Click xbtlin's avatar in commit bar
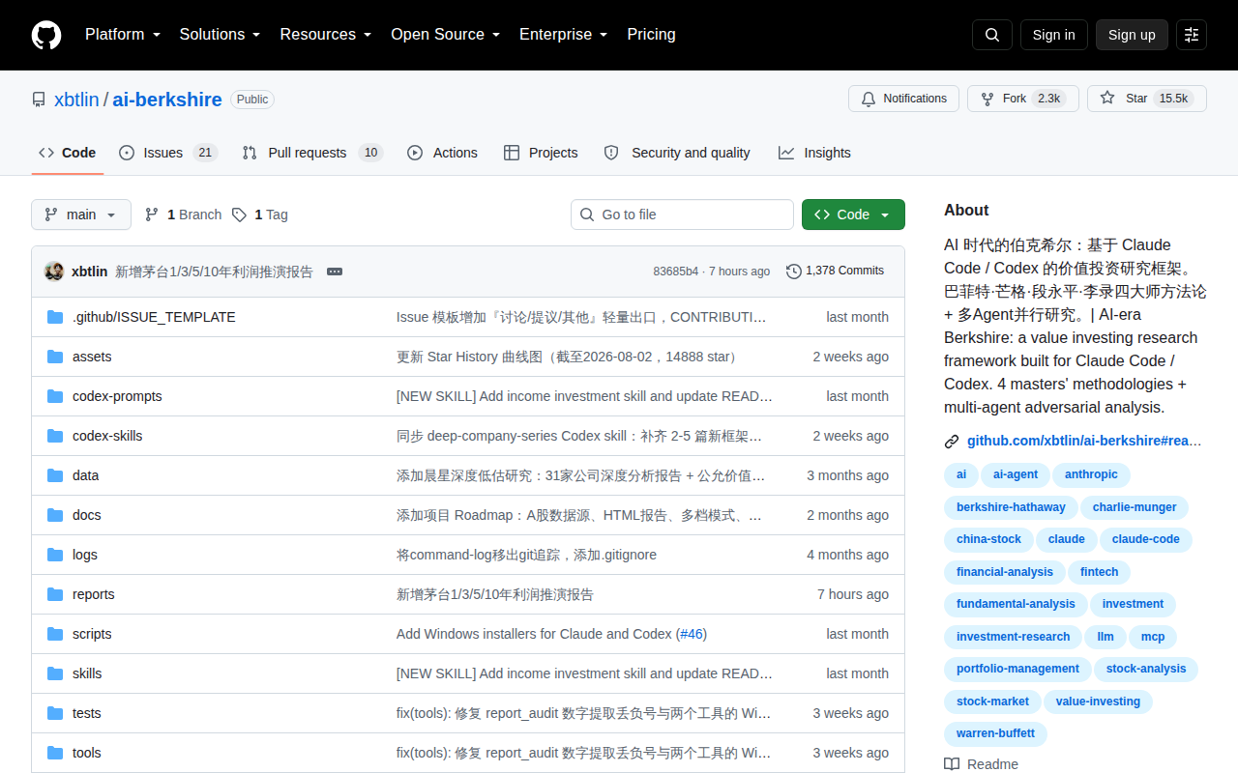This screenshot has height=773, width=1238. [x=54, y=272]
